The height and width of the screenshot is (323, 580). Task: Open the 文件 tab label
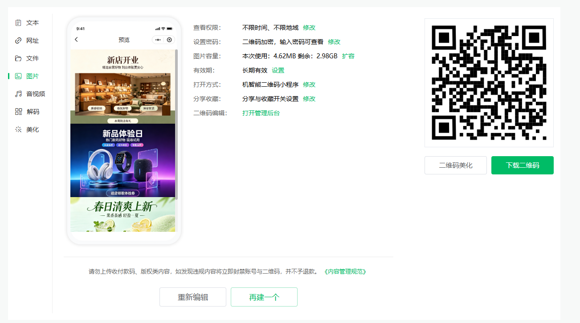click(33, 58)
